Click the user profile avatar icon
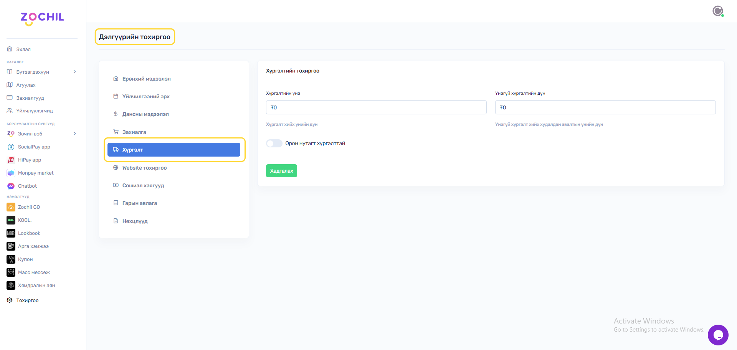Screen dimensions: 737x350 717,11
